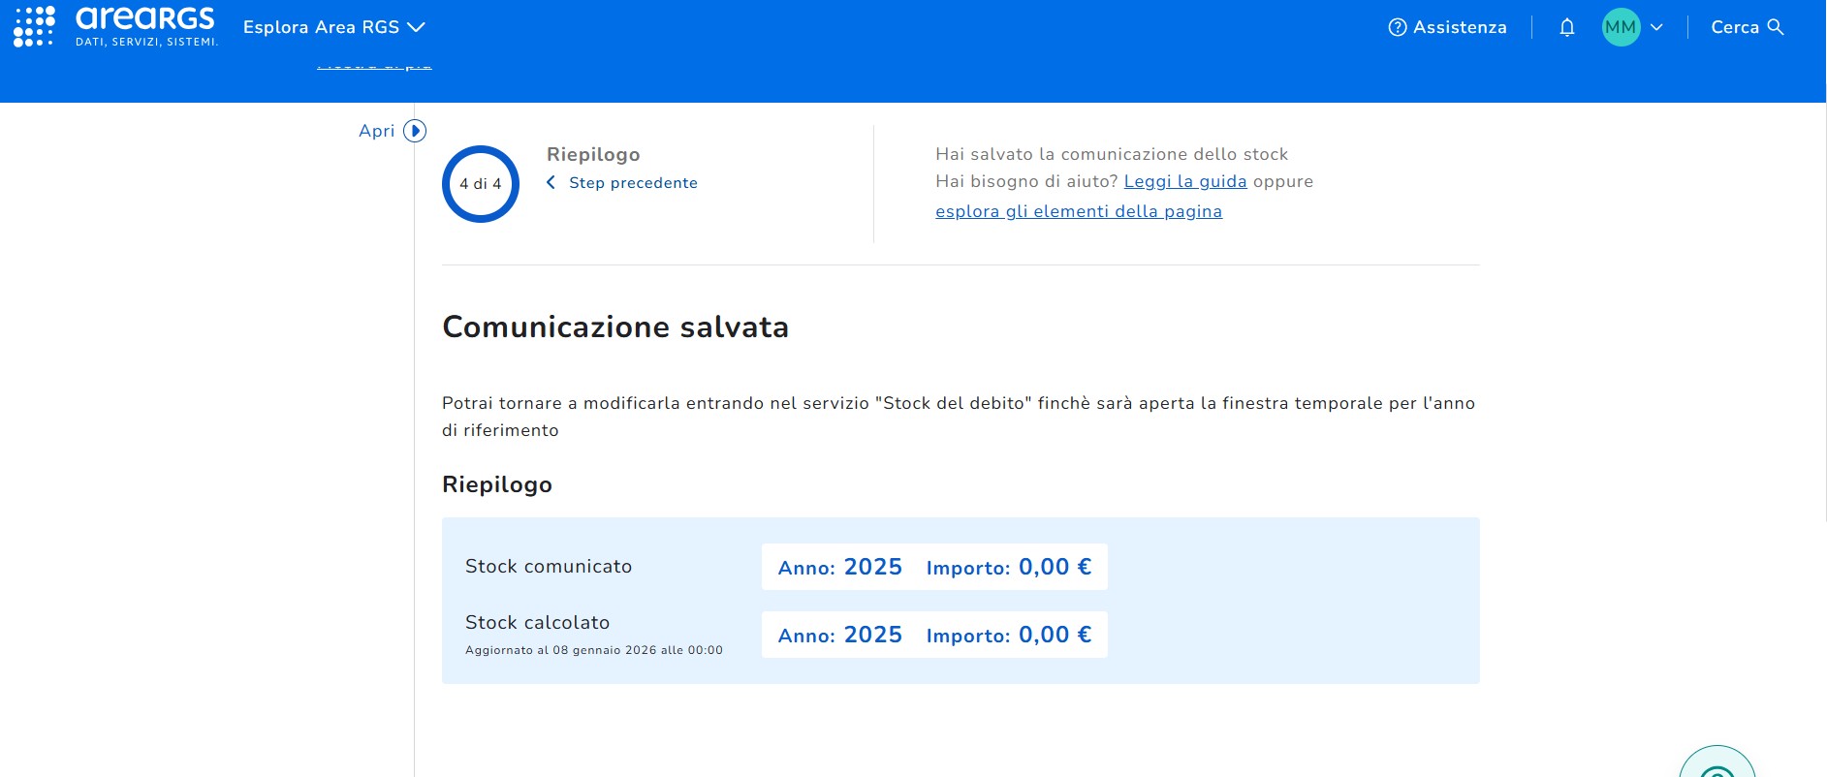Go back with Step precedente

click(633, 183)
